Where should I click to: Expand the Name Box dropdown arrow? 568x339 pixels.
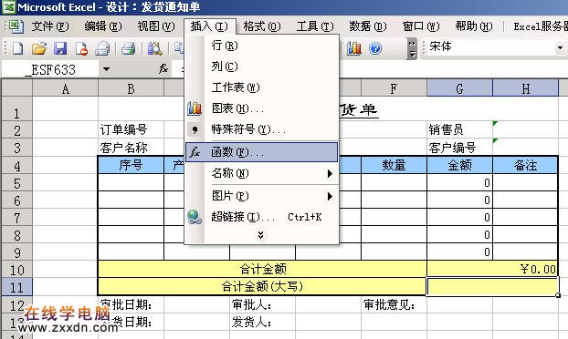click(106, 69)
